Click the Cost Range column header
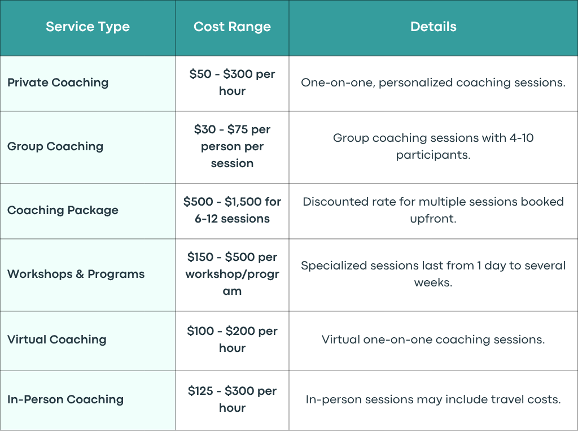The width and height of the screenshot is (578, 431). pos(232,27)
